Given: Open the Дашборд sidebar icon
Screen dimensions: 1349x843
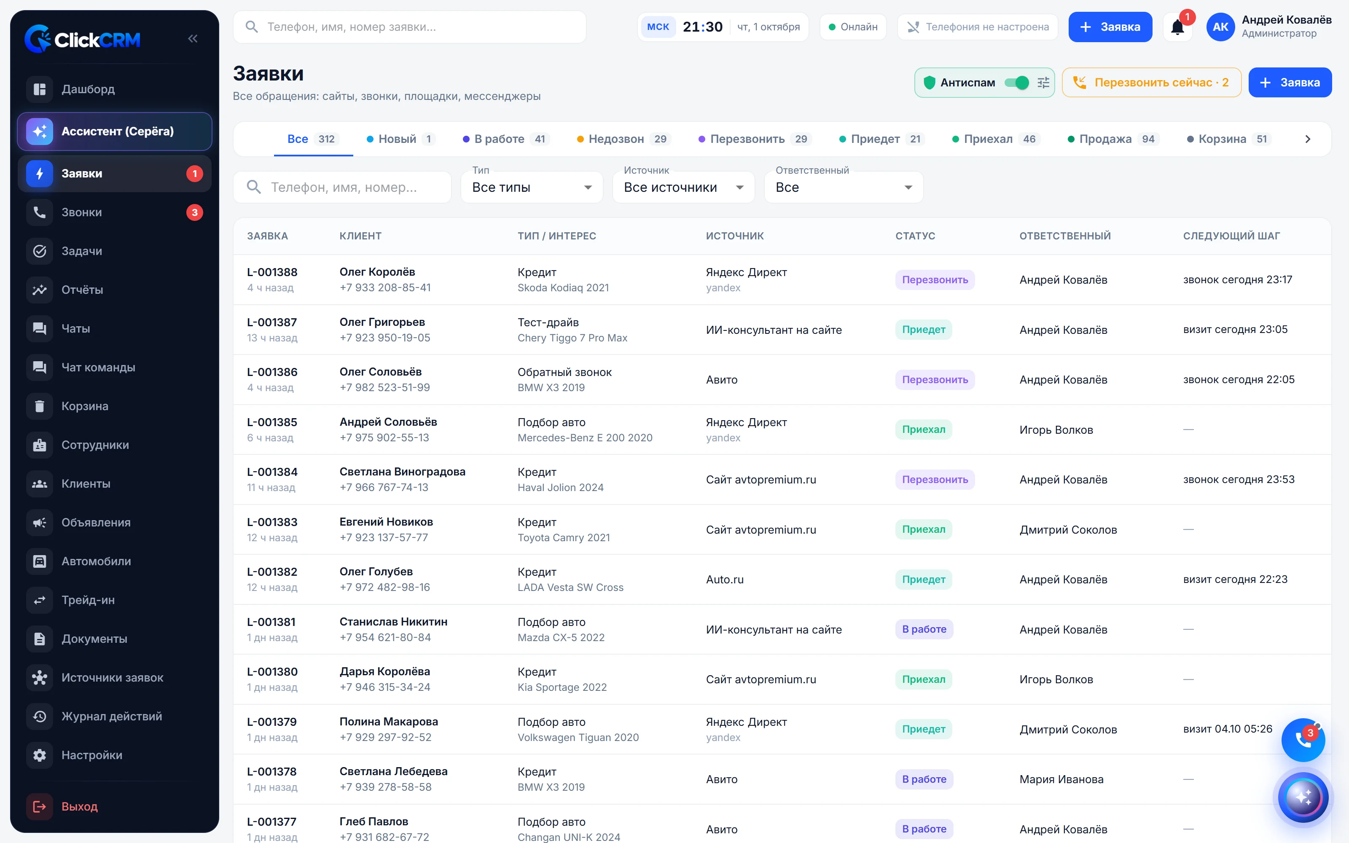Looking at the screenshot, I should (x=40, y=89).
